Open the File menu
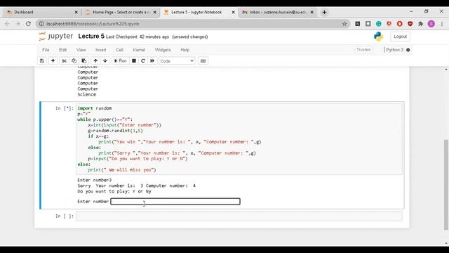This screenshot has height=253, width=449. [46, 50]
